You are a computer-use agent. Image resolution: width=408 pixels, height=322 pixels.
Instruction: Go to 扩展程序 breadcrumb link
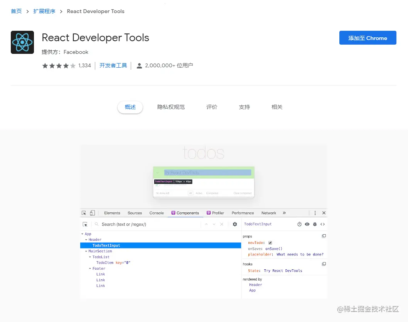click(44, 11)
